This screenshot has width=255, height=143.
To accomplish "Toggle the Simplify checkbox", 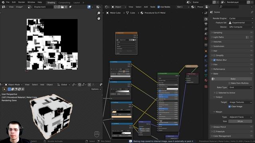I will (214, 56).
